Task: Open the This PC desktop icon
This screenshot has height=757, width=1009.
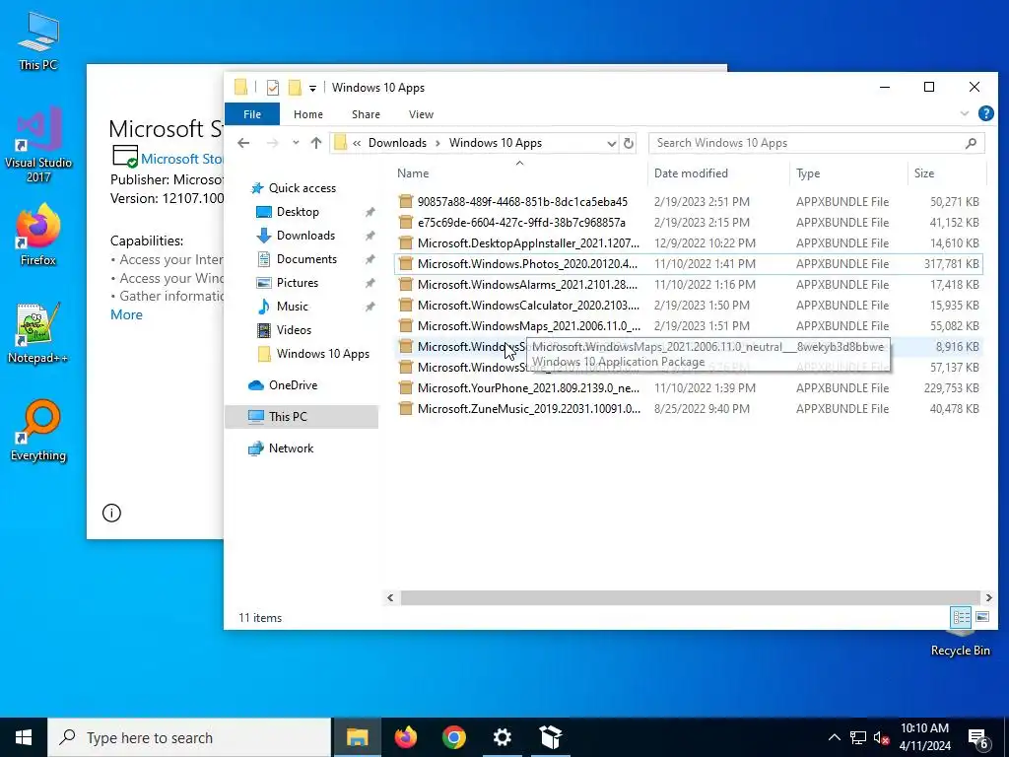Action: pos(38,40)
